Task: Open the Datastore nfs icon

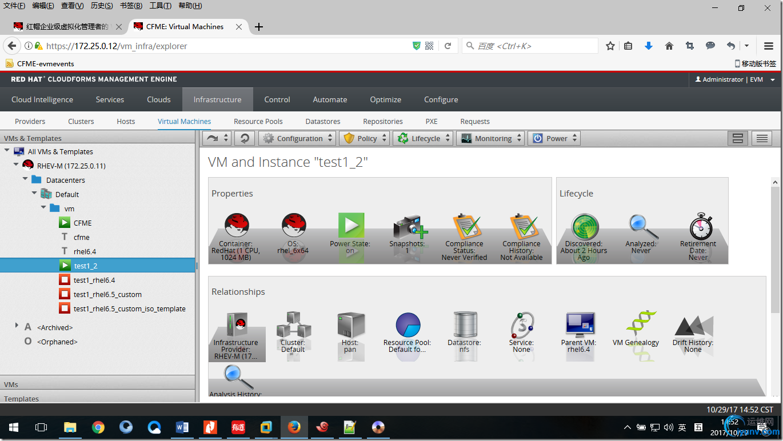Action: coord(465,325)
